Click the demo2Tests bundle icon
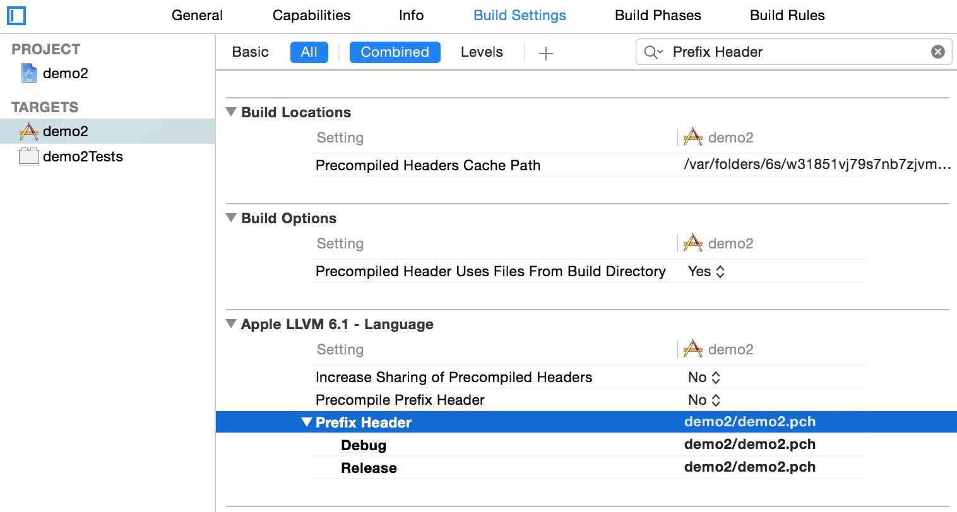 [x=28, y=156]
